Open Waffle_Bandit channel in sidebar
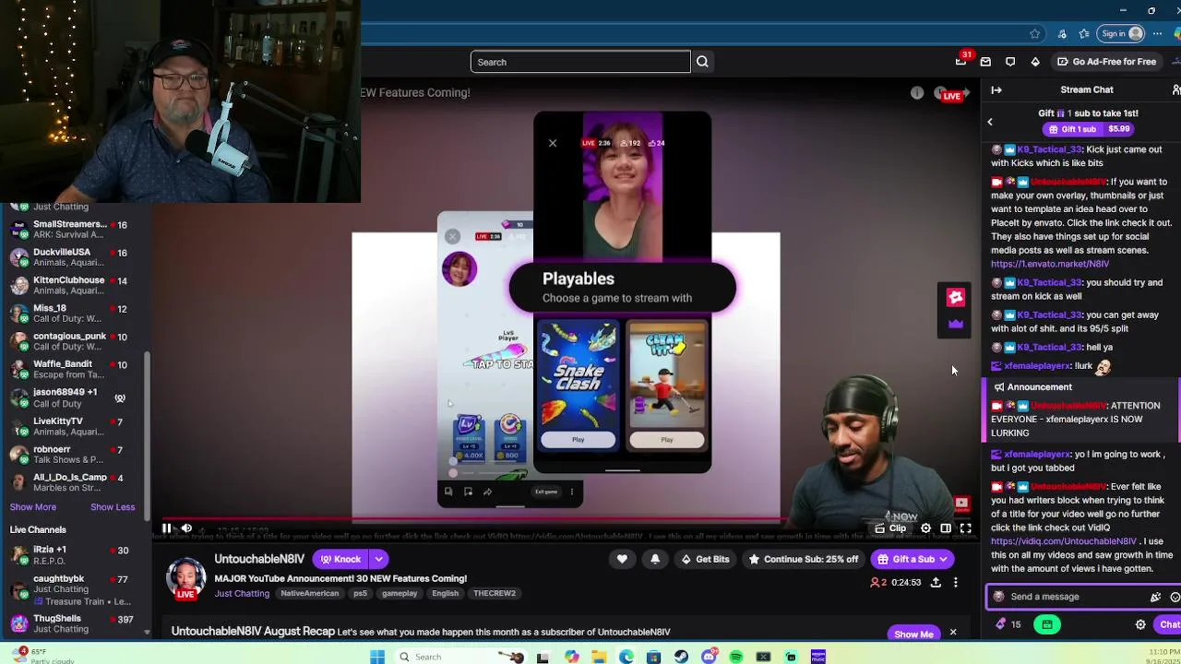 coord(74,369)
